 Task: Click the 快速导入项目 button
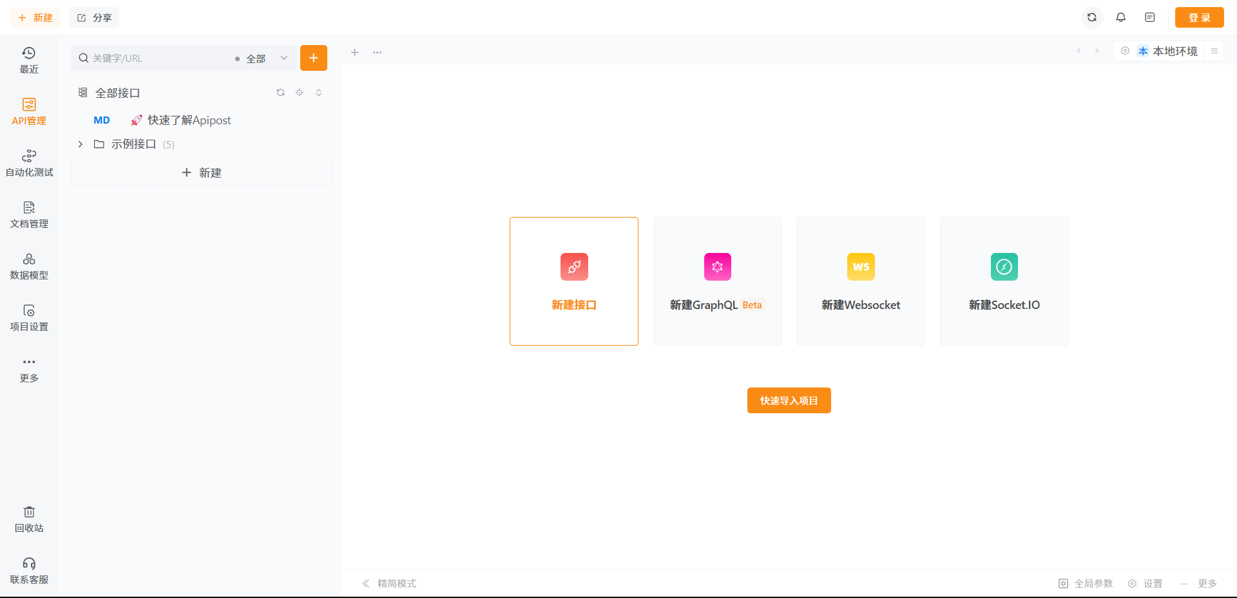point(789,400)
